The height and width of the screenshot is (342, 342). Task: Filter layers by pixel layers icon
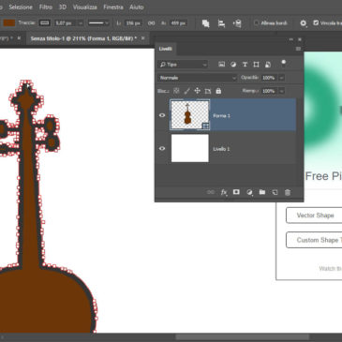point(221,65)
